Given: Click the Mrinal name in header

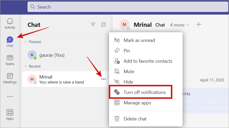Looking at the screenshot, I should tap(143, 25).
